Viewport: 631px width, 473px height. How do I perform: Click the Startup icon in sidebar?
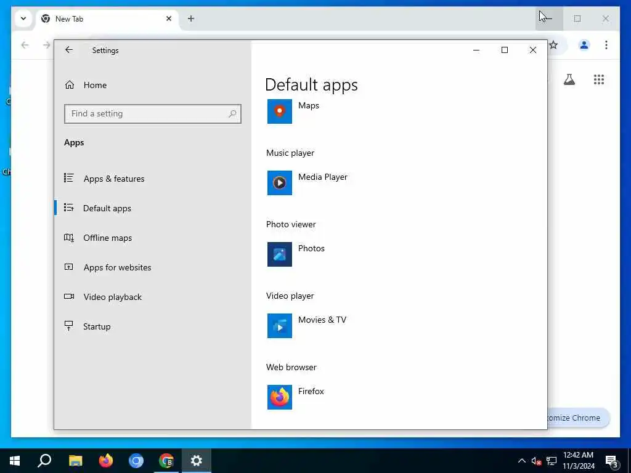point(69,326)
